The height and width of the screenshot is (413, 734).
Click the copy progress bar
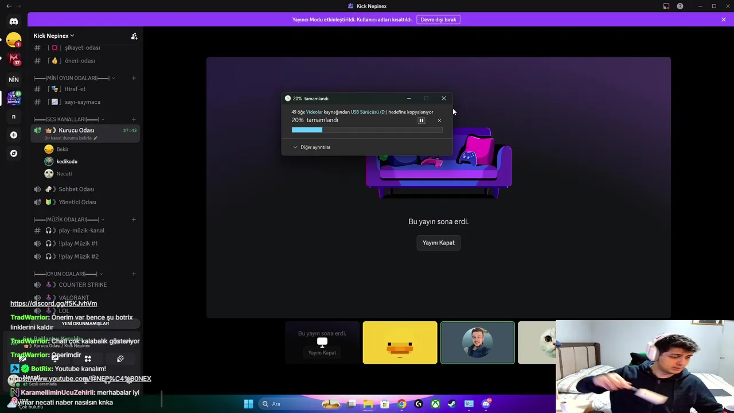pyautogui.click(x=367, y=130)
